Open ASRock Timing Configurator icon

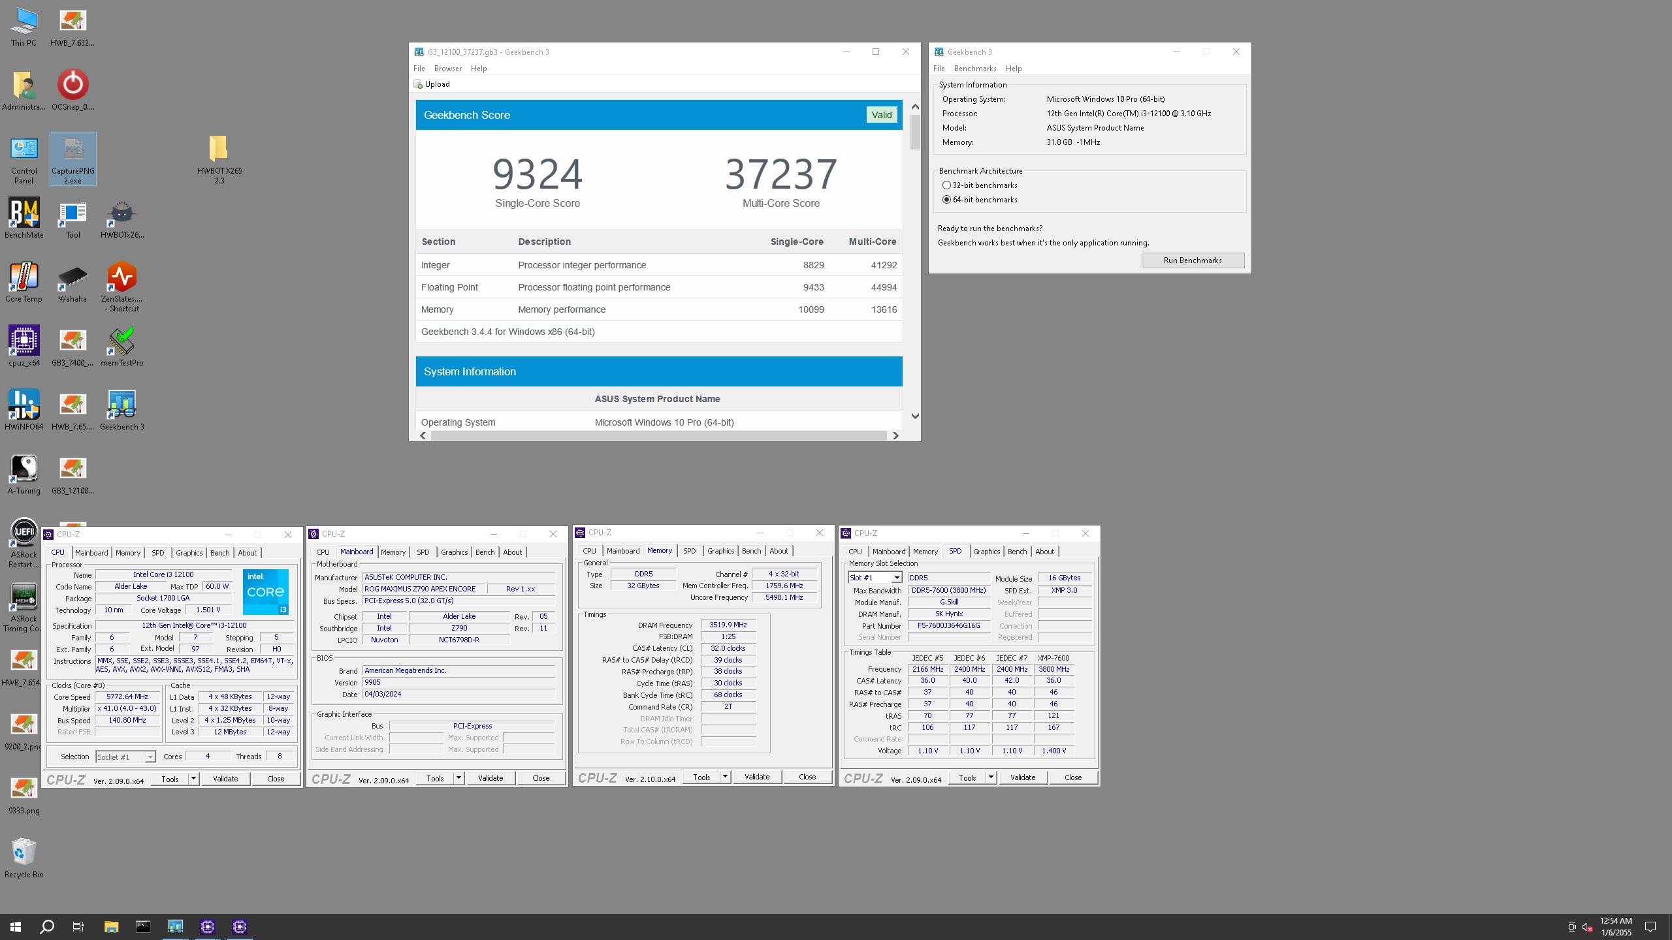click(x=24, y=607)
